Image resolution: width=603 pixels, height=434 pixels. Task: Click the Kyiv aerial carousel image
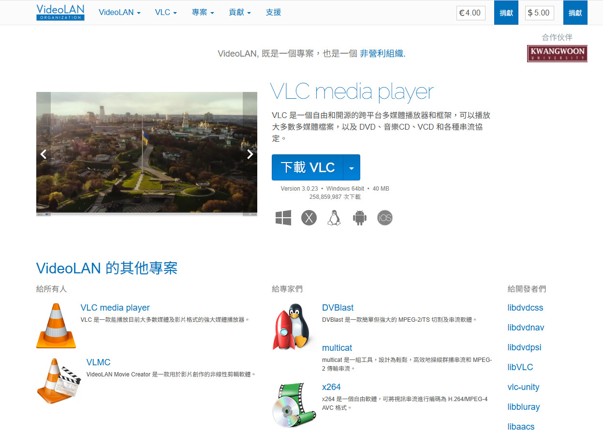coord(147,154)
